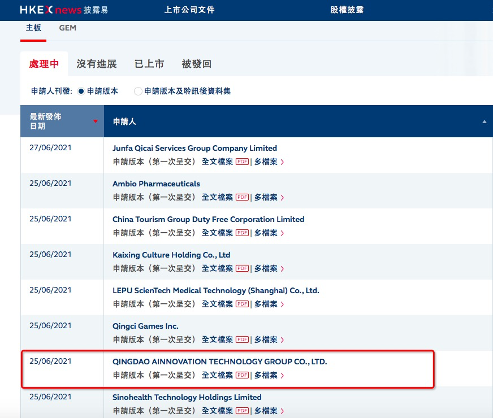The height and width of the screenshot is (418, 493).
Task: Open the 沒有進展 tab
Action: coord(97,64)
